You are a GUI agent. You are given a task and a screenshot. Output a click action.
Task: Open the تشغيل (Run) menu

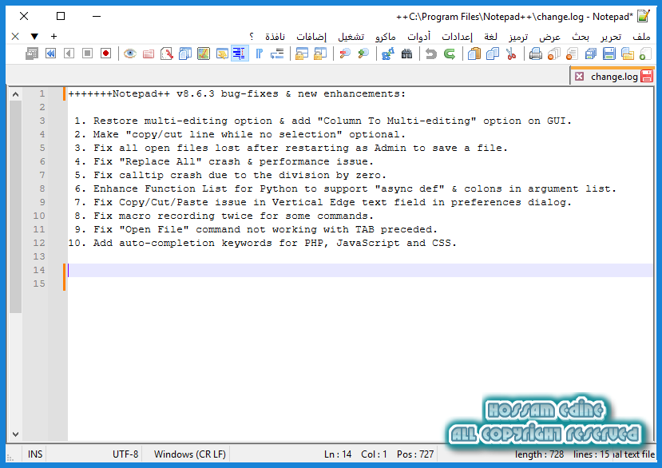[351, 37]
